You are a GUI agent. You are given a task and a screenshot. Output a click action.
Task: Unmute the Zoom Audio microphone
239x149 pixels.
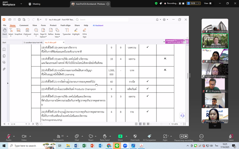[9, 137]
